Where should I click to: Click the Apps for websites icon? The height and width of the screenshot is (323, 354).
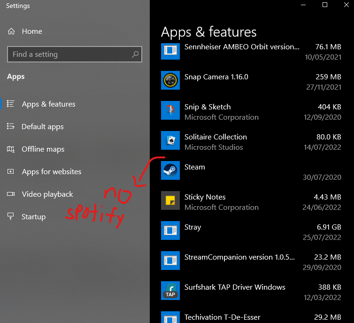tap(11, 171)
